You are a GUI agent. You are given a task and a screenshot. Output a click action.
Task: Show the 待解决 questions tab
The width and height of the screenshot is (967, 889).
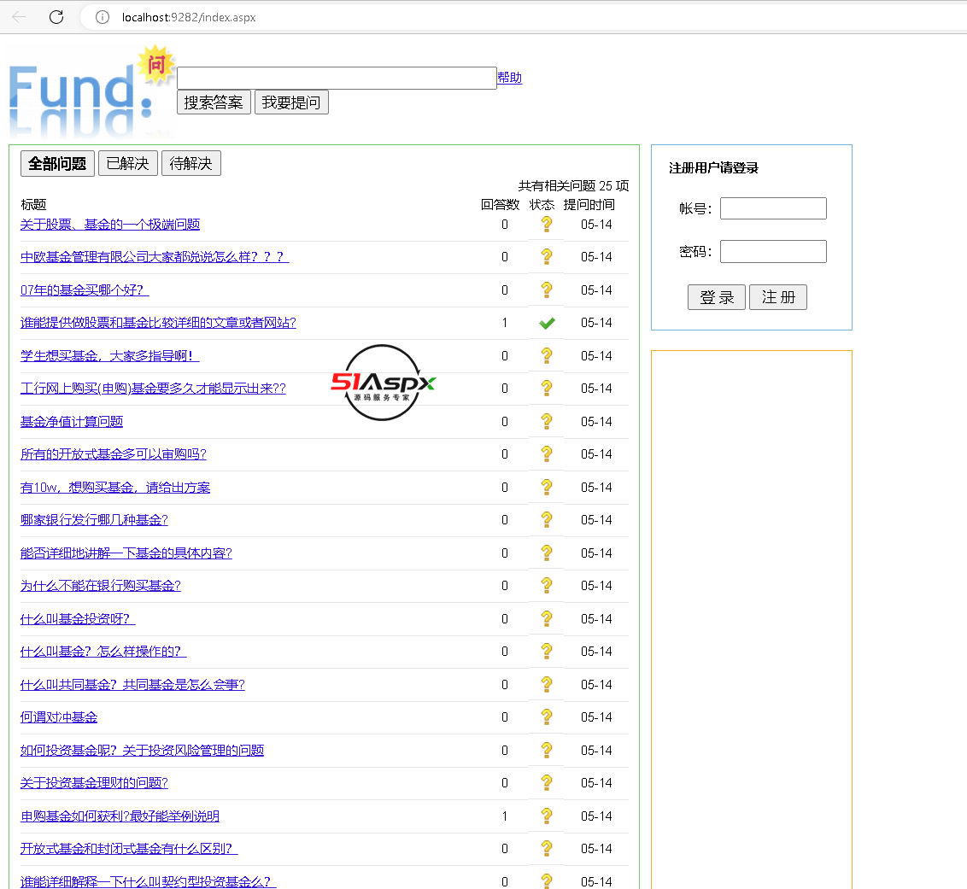(190, 163)
